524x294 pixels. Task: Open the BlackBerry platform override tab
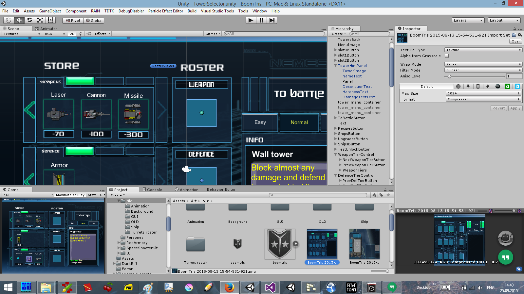tap(498, 86)
